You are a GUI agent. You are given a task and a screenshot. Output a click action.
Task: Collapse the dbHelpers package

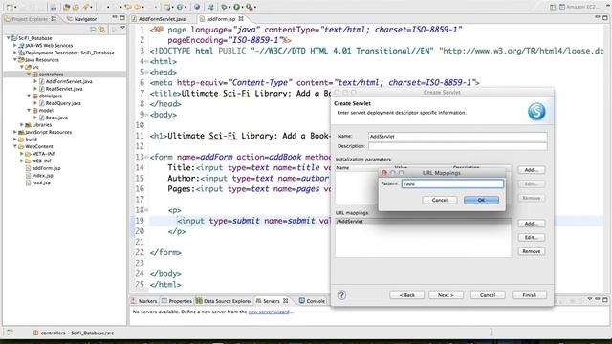[29, 96]
